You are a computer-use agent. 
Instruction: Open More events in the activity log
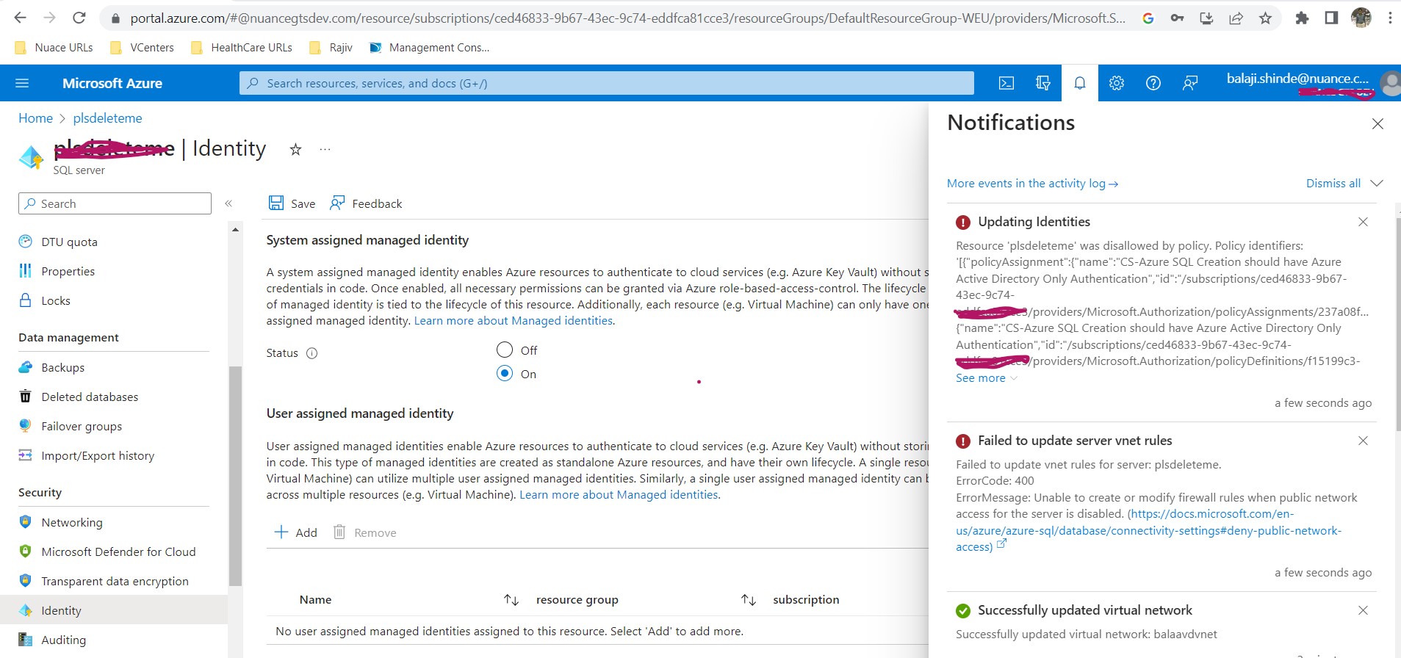click(1032, 183)
